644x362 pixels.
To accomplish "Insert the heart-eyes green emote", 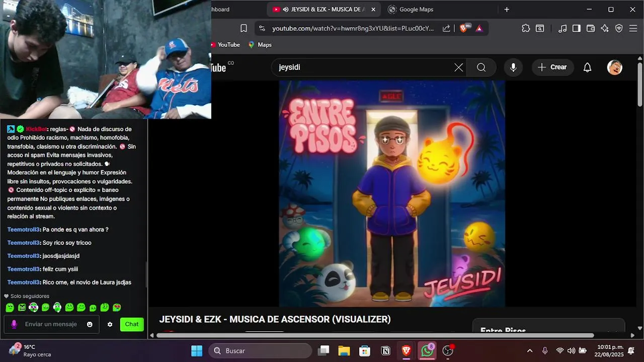I will (117, 307).
